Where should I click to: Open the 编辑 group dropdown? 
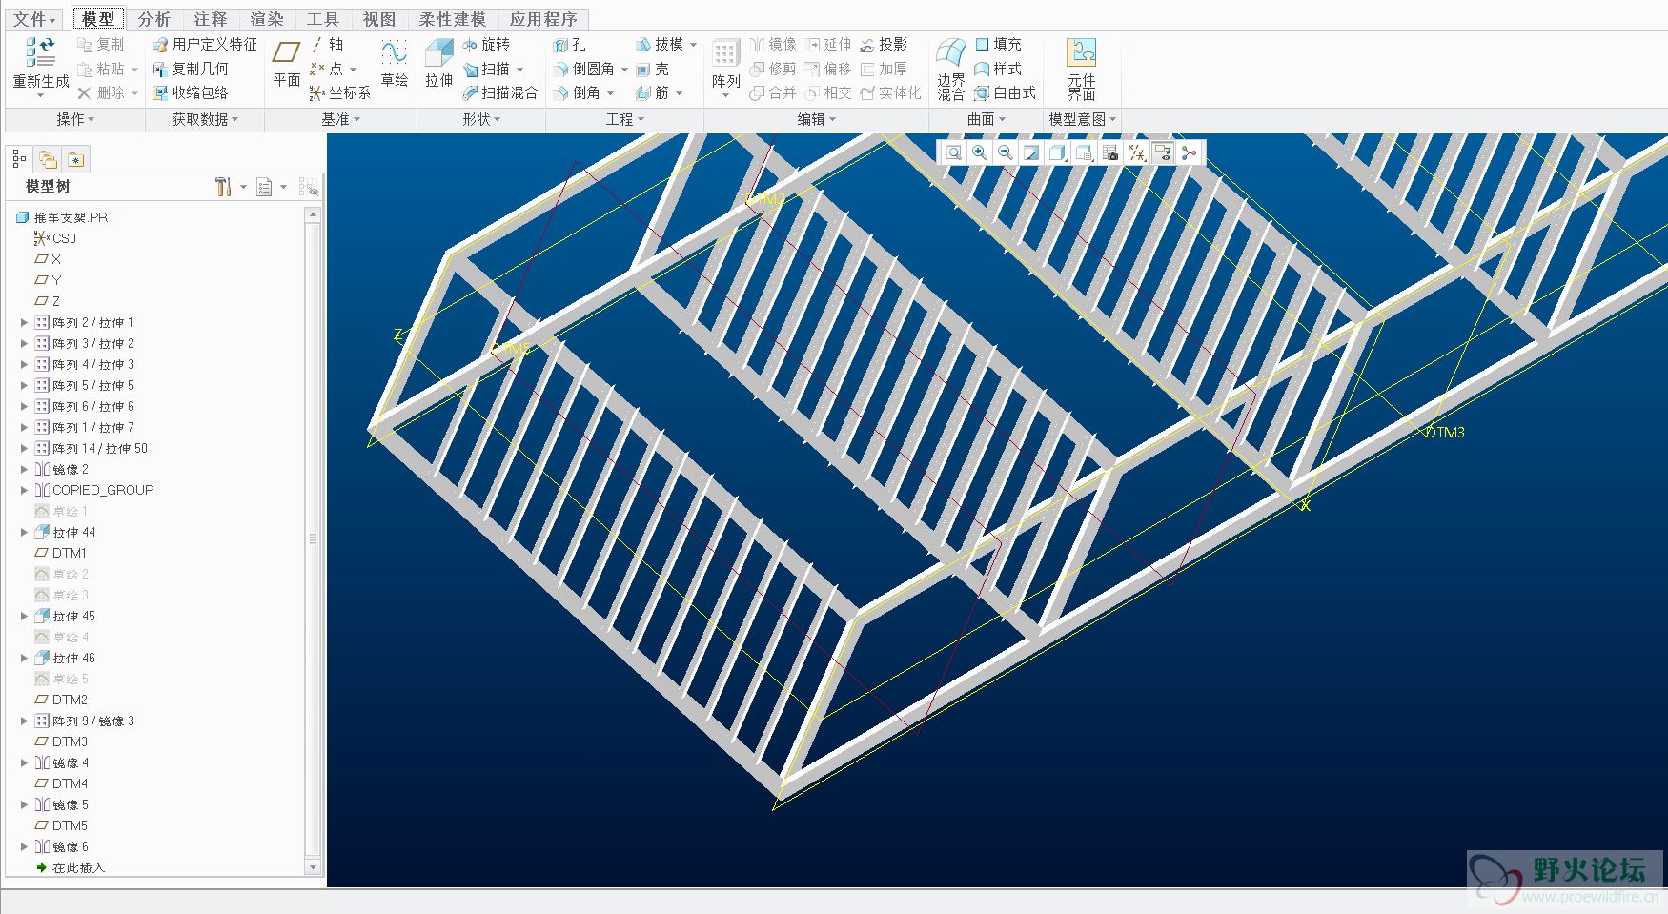(817, 119)
